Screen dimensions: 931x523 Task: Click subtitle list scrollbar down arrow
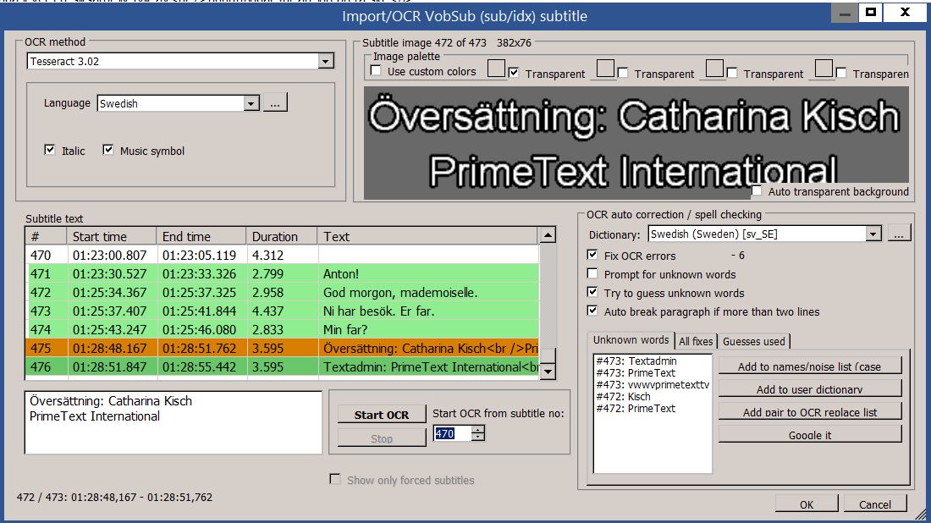click(548, 372)
